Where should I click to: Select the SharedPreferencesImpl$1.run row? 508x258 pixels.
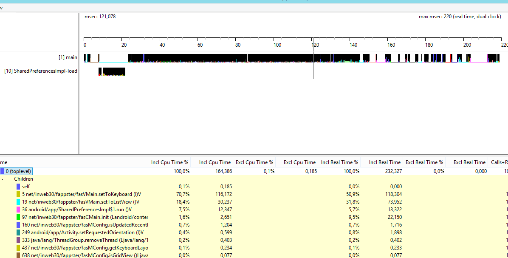coord(254,210)
